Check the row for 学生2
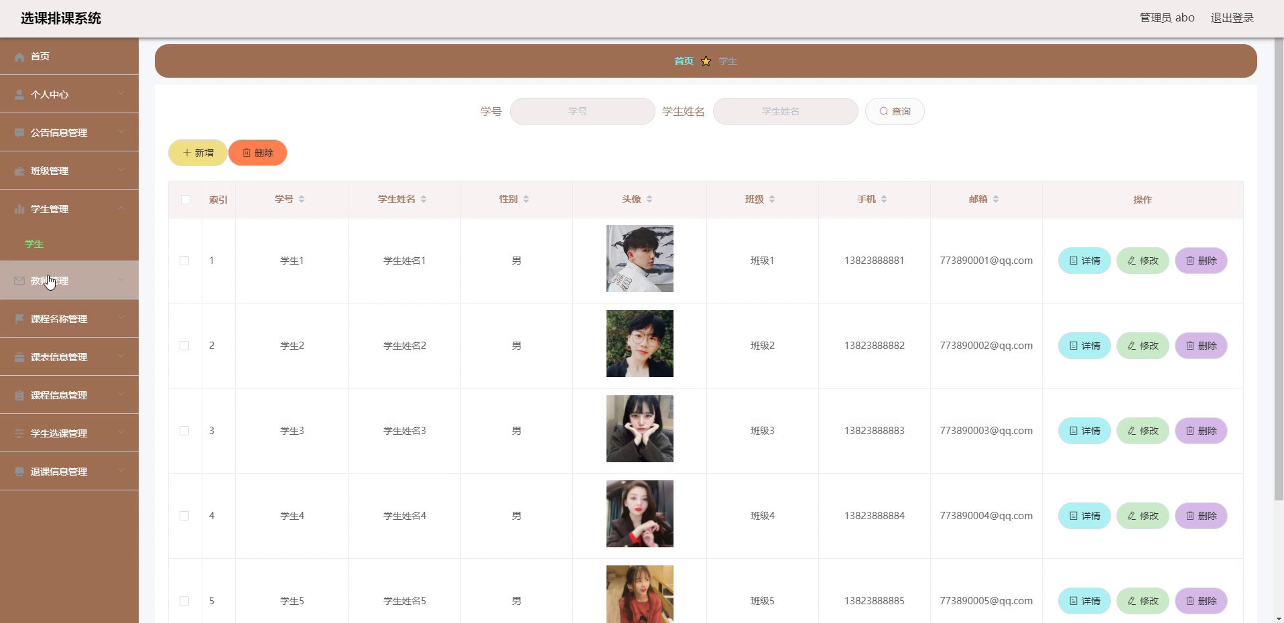The height and width of the screenshot is (623, 1284). (x=184, y=346)
